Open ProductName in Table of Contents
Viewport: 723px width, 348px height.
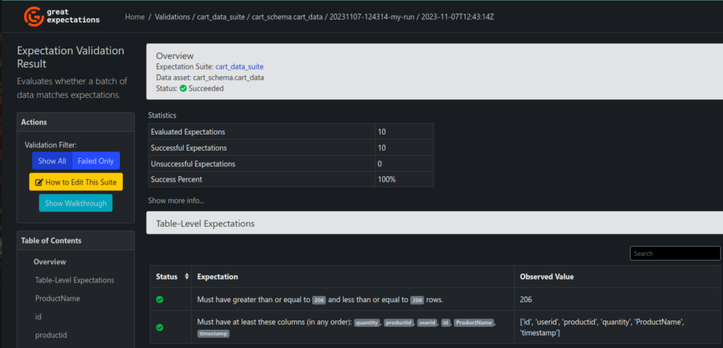pos(57,299)
